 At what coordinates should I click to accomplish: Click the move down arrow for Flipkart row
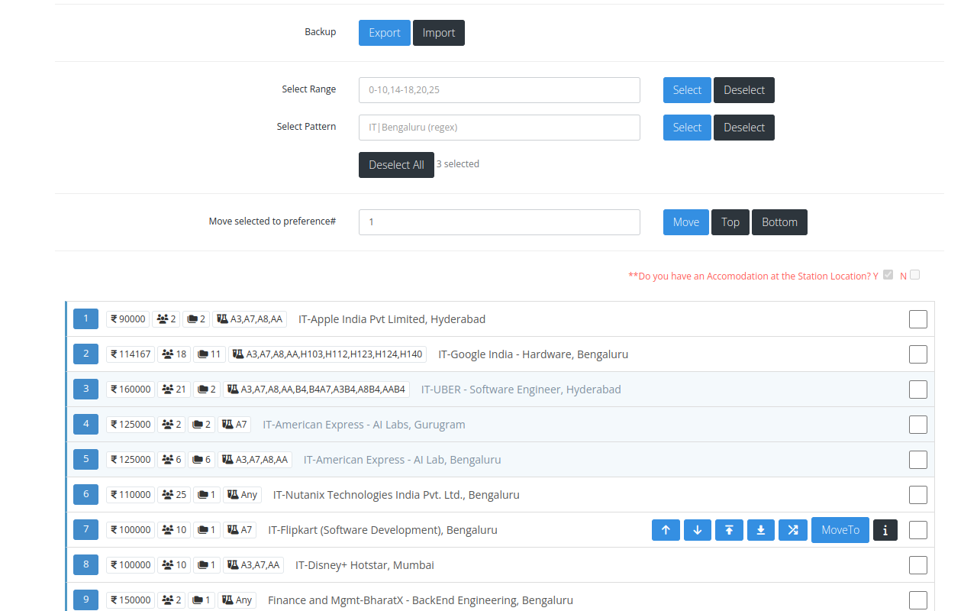[x=698, y=530]
